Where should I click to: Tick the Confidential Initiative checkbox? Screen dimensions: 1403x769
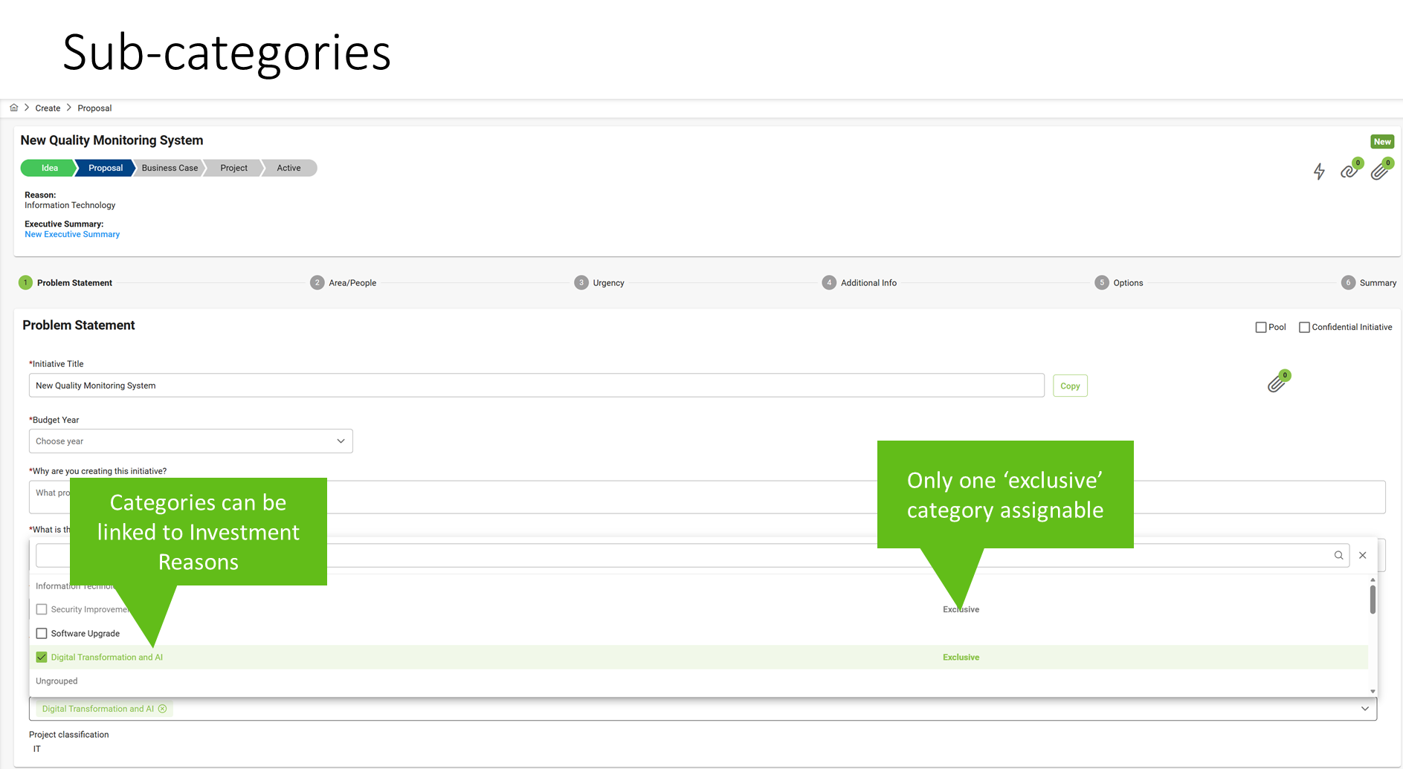[x=1304, y=327]
